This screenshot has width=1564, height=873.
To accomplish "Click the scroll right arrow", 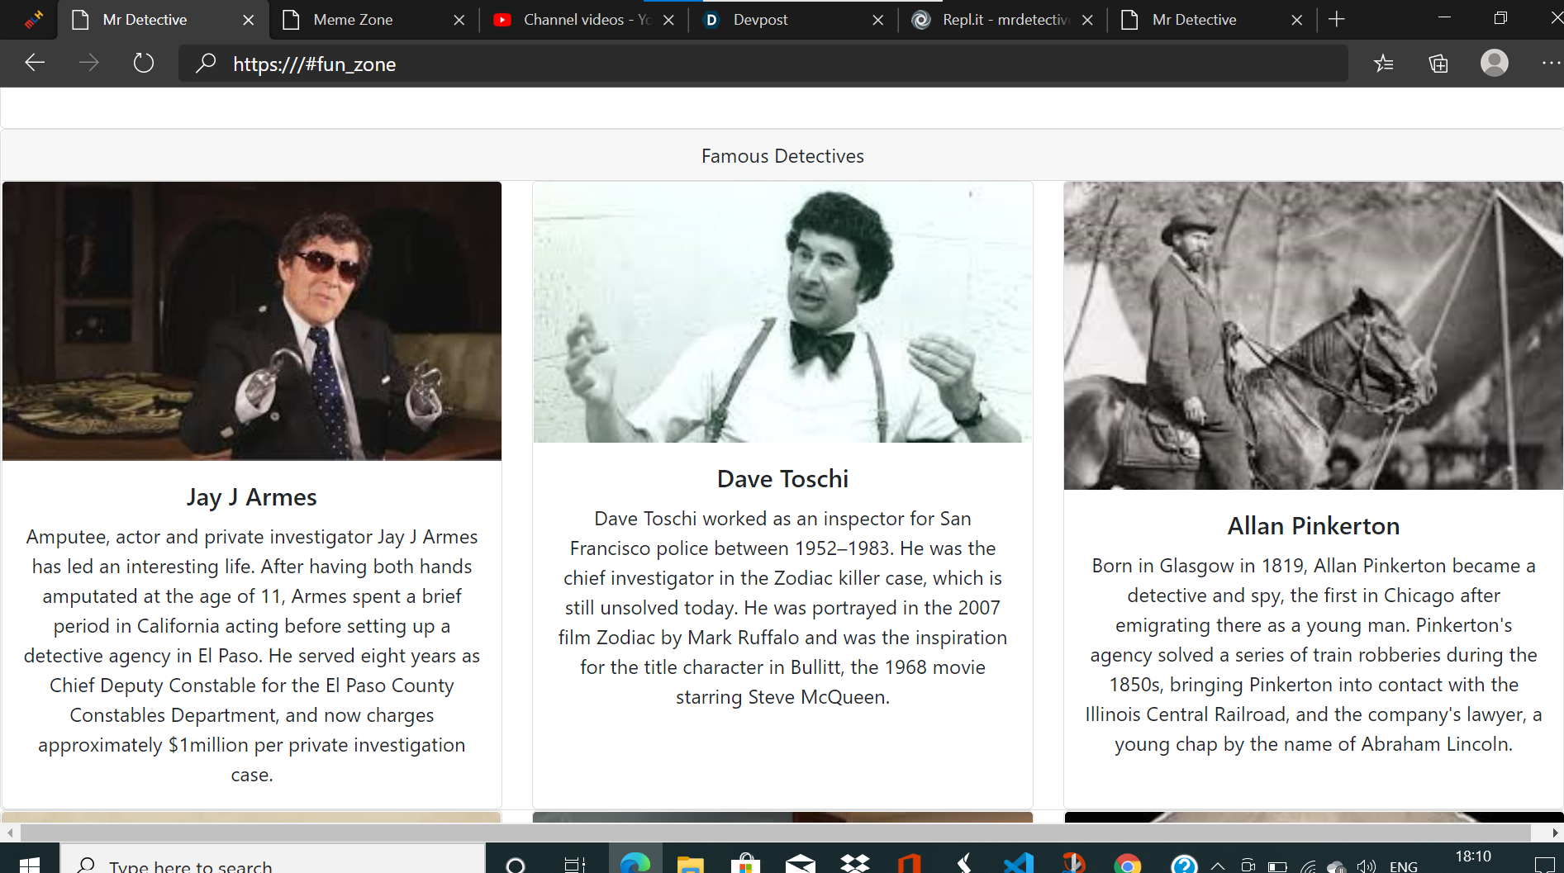I will click(1555, 833).
